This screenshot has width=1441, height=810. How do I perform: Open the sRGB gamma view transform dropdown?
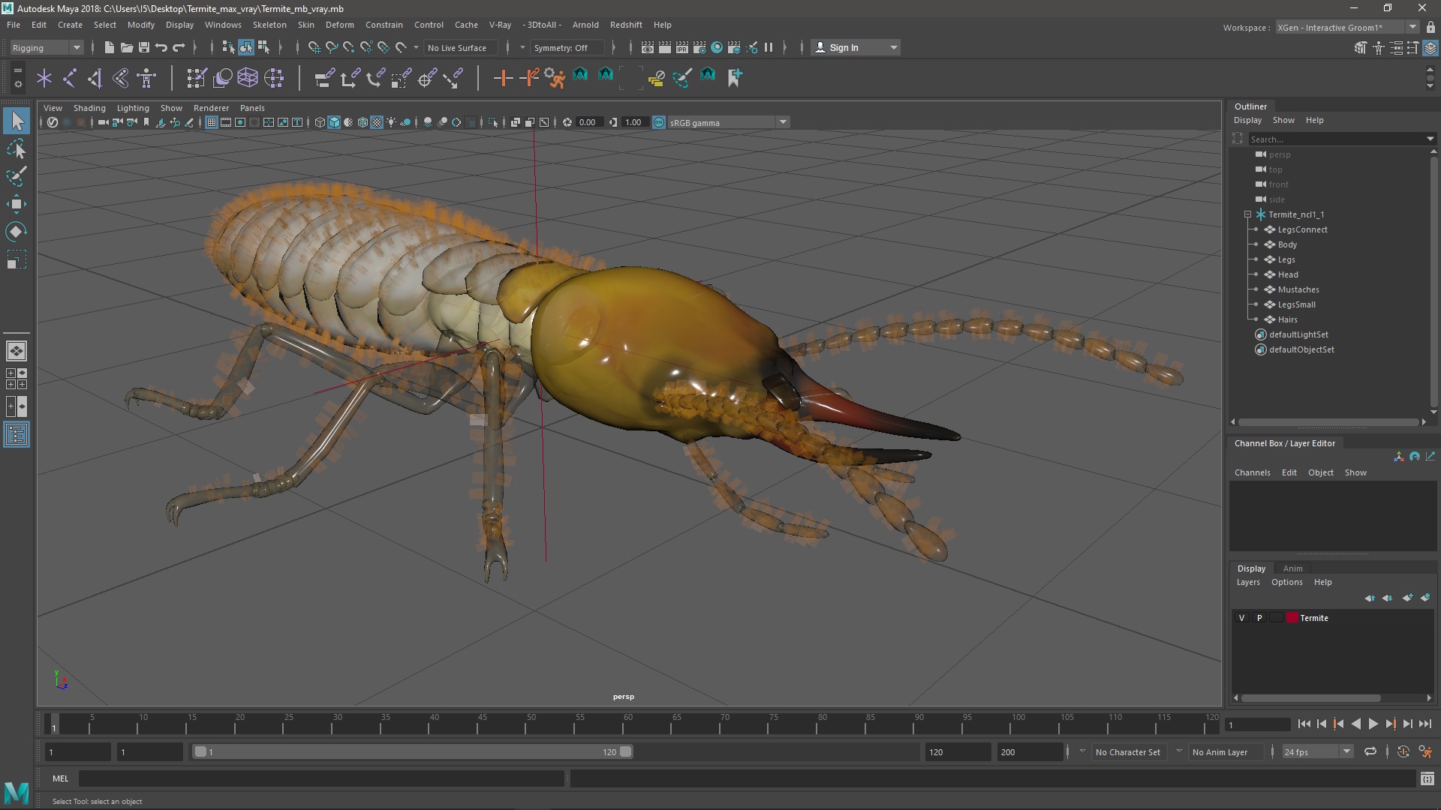pyautogui.click(x=727, y=122)
